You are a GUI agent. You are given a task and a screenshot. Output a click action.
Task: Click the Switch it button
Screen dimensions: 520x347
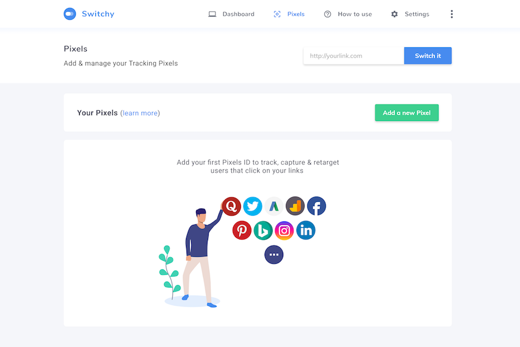(428, 56)
